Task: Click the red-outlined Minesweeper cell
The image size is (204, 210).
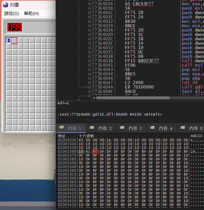Action: 14,40
